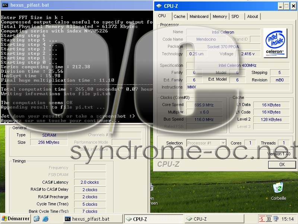
Task: Switch to the Cache tab in CPU-Z
Action: point(180,16)
